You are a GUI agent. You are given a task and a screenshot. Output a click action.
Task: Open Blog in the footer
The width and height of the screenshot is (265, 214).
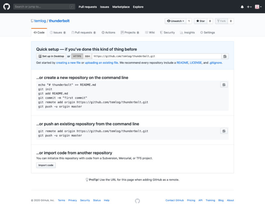pyautogui.click(x=221, y=200)
